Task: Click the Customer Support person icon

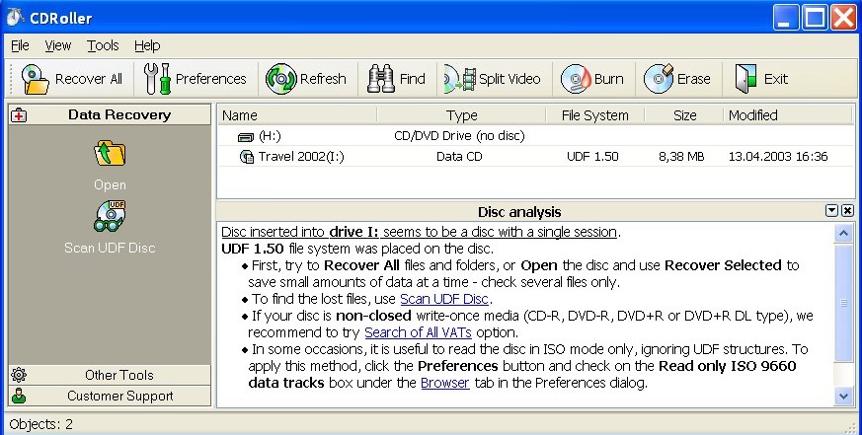Action: pyautogui.click(x=19, y=396)
